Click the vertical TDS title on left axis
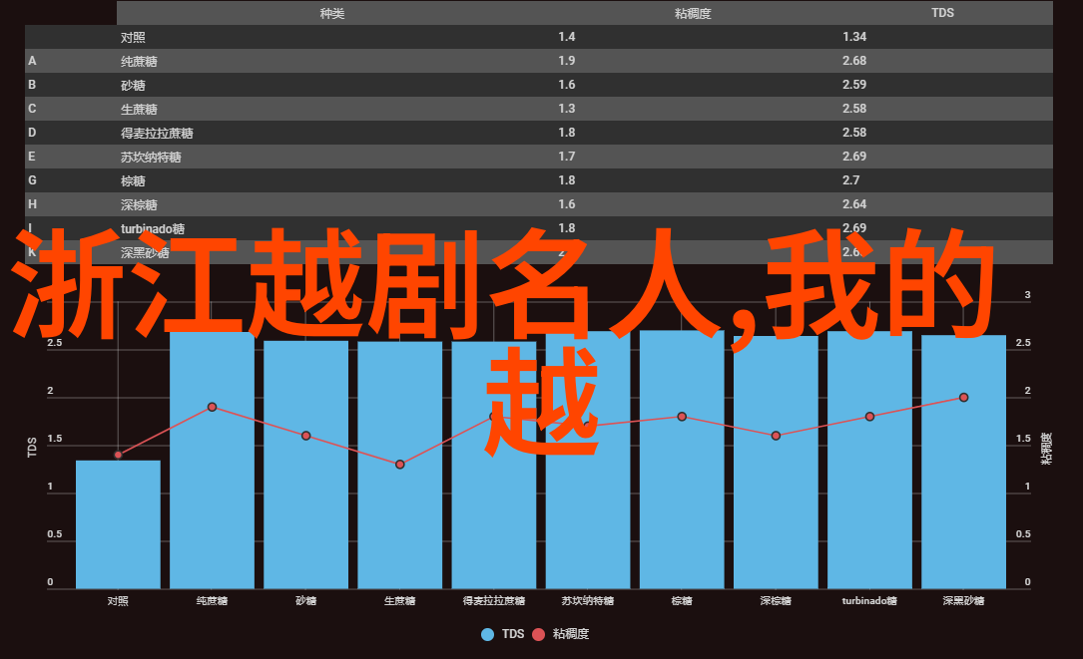The image size is (1083, 659). tap(32, 448)
